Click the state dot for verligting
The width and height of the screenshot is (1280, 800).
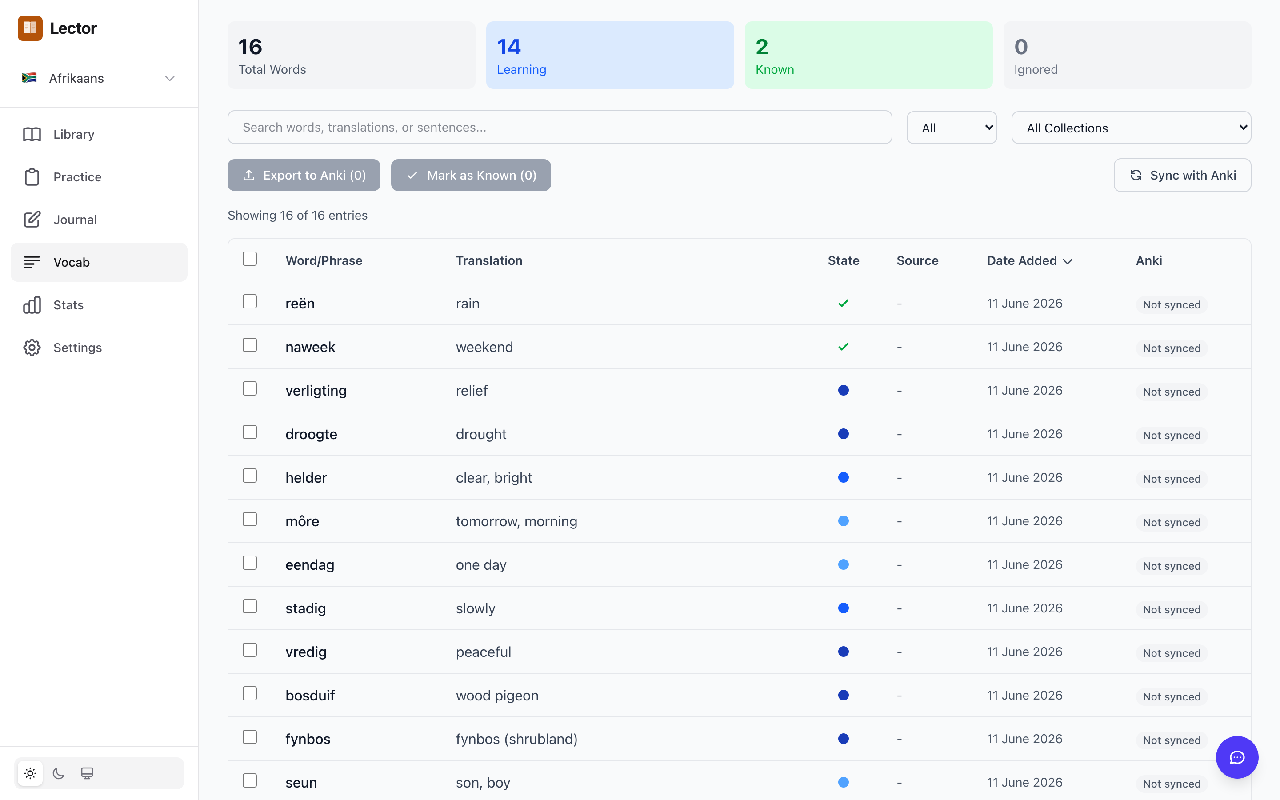click(844, 391)
